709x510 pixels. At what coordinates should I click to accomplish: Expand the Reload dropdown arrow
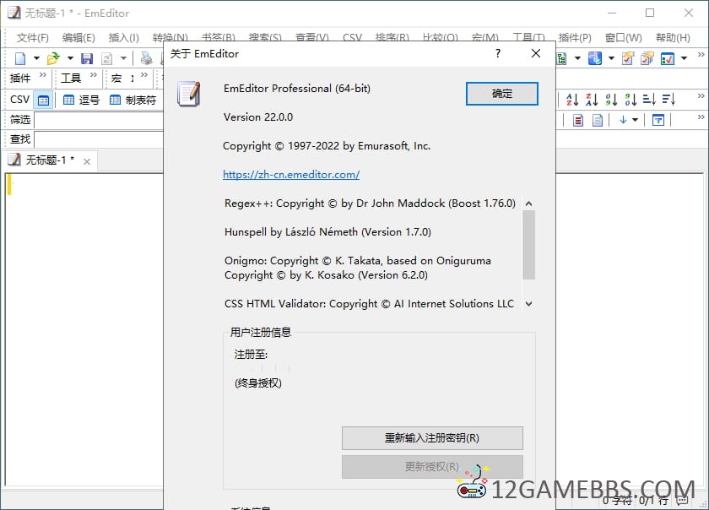click(x=123, y=58)
